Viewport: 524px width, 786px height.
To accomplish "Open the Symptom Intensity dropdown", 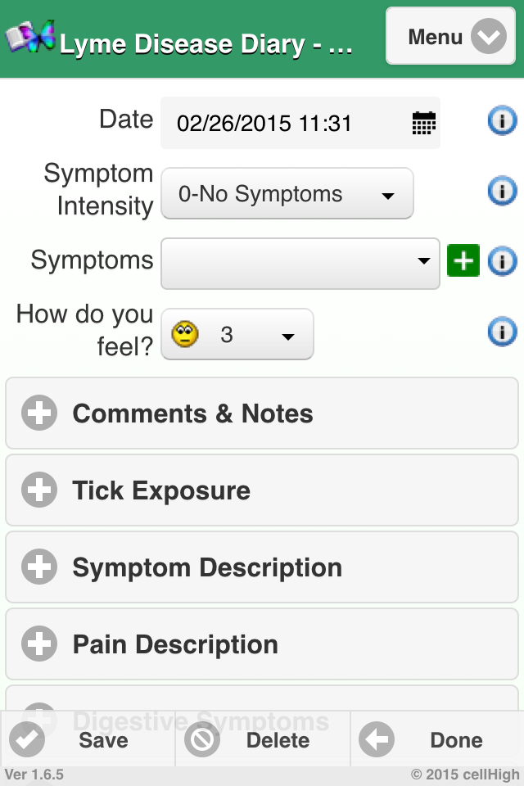I will [287, 194].
